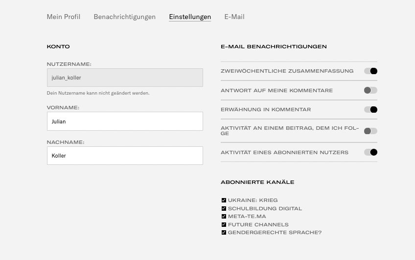Uncheck the Schulbildung Digital checkbox
Viewport: 415px width, 260px height.
(x=224, y=209)
